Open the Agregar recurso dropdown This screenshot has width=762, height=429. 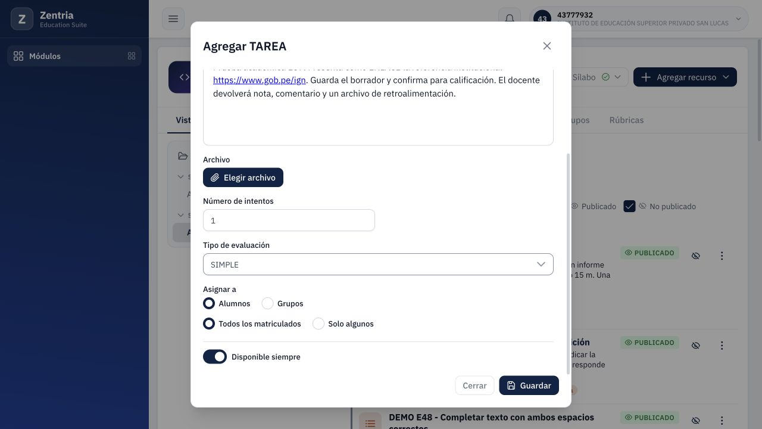tap(685, 77)
